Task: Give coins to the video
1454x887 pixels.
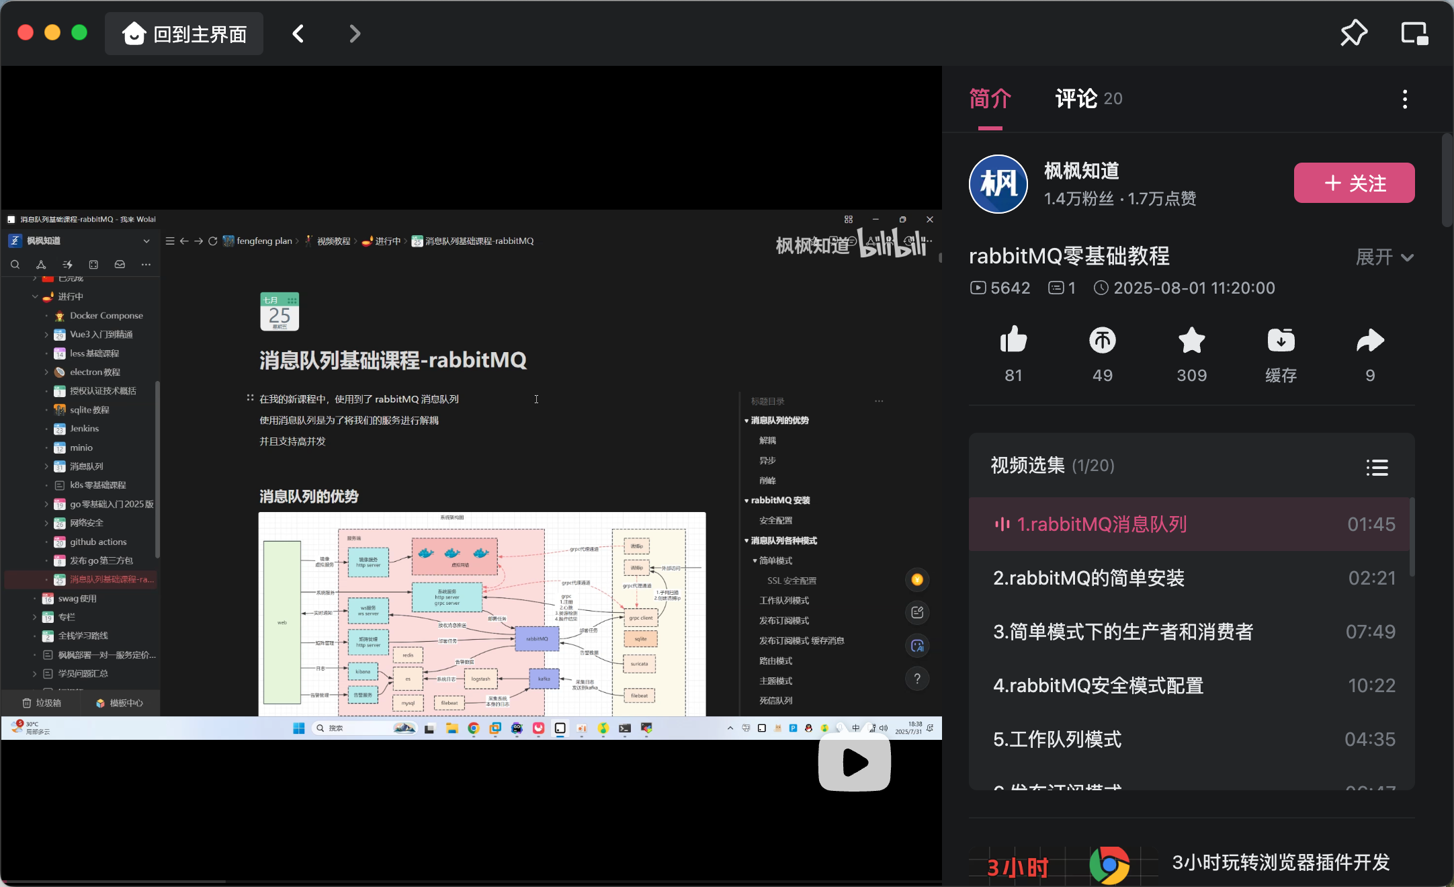Action: tap(1102, 340)
